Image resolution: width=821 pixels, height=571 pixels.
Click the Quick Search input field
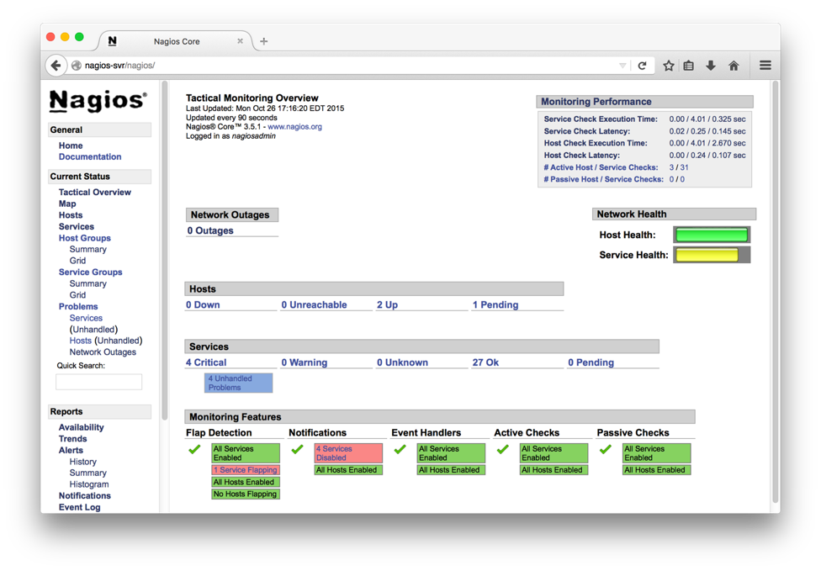[98, 382]
